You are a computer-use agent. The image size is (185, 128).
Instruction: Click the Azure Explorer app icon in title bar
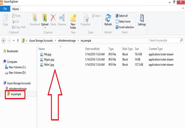coord(1,3)
